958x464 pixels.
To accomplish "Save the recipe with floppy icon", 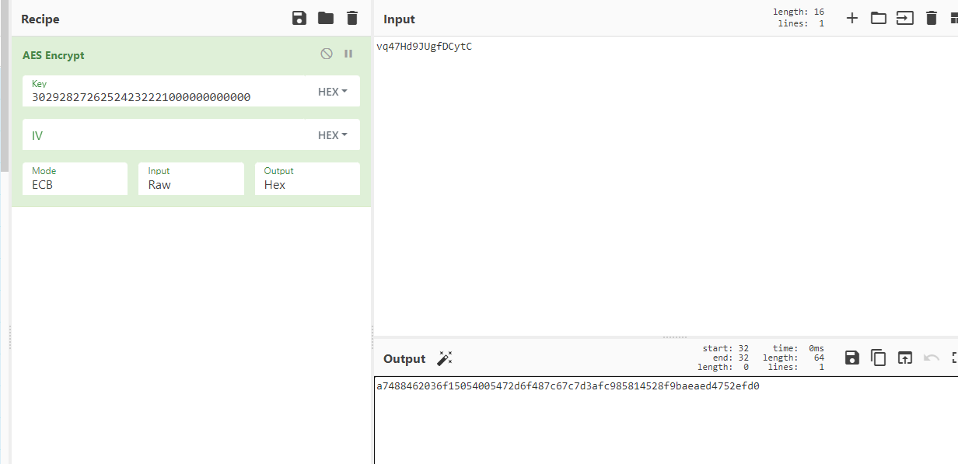I will pyautogui.click(x=299, y=18).
